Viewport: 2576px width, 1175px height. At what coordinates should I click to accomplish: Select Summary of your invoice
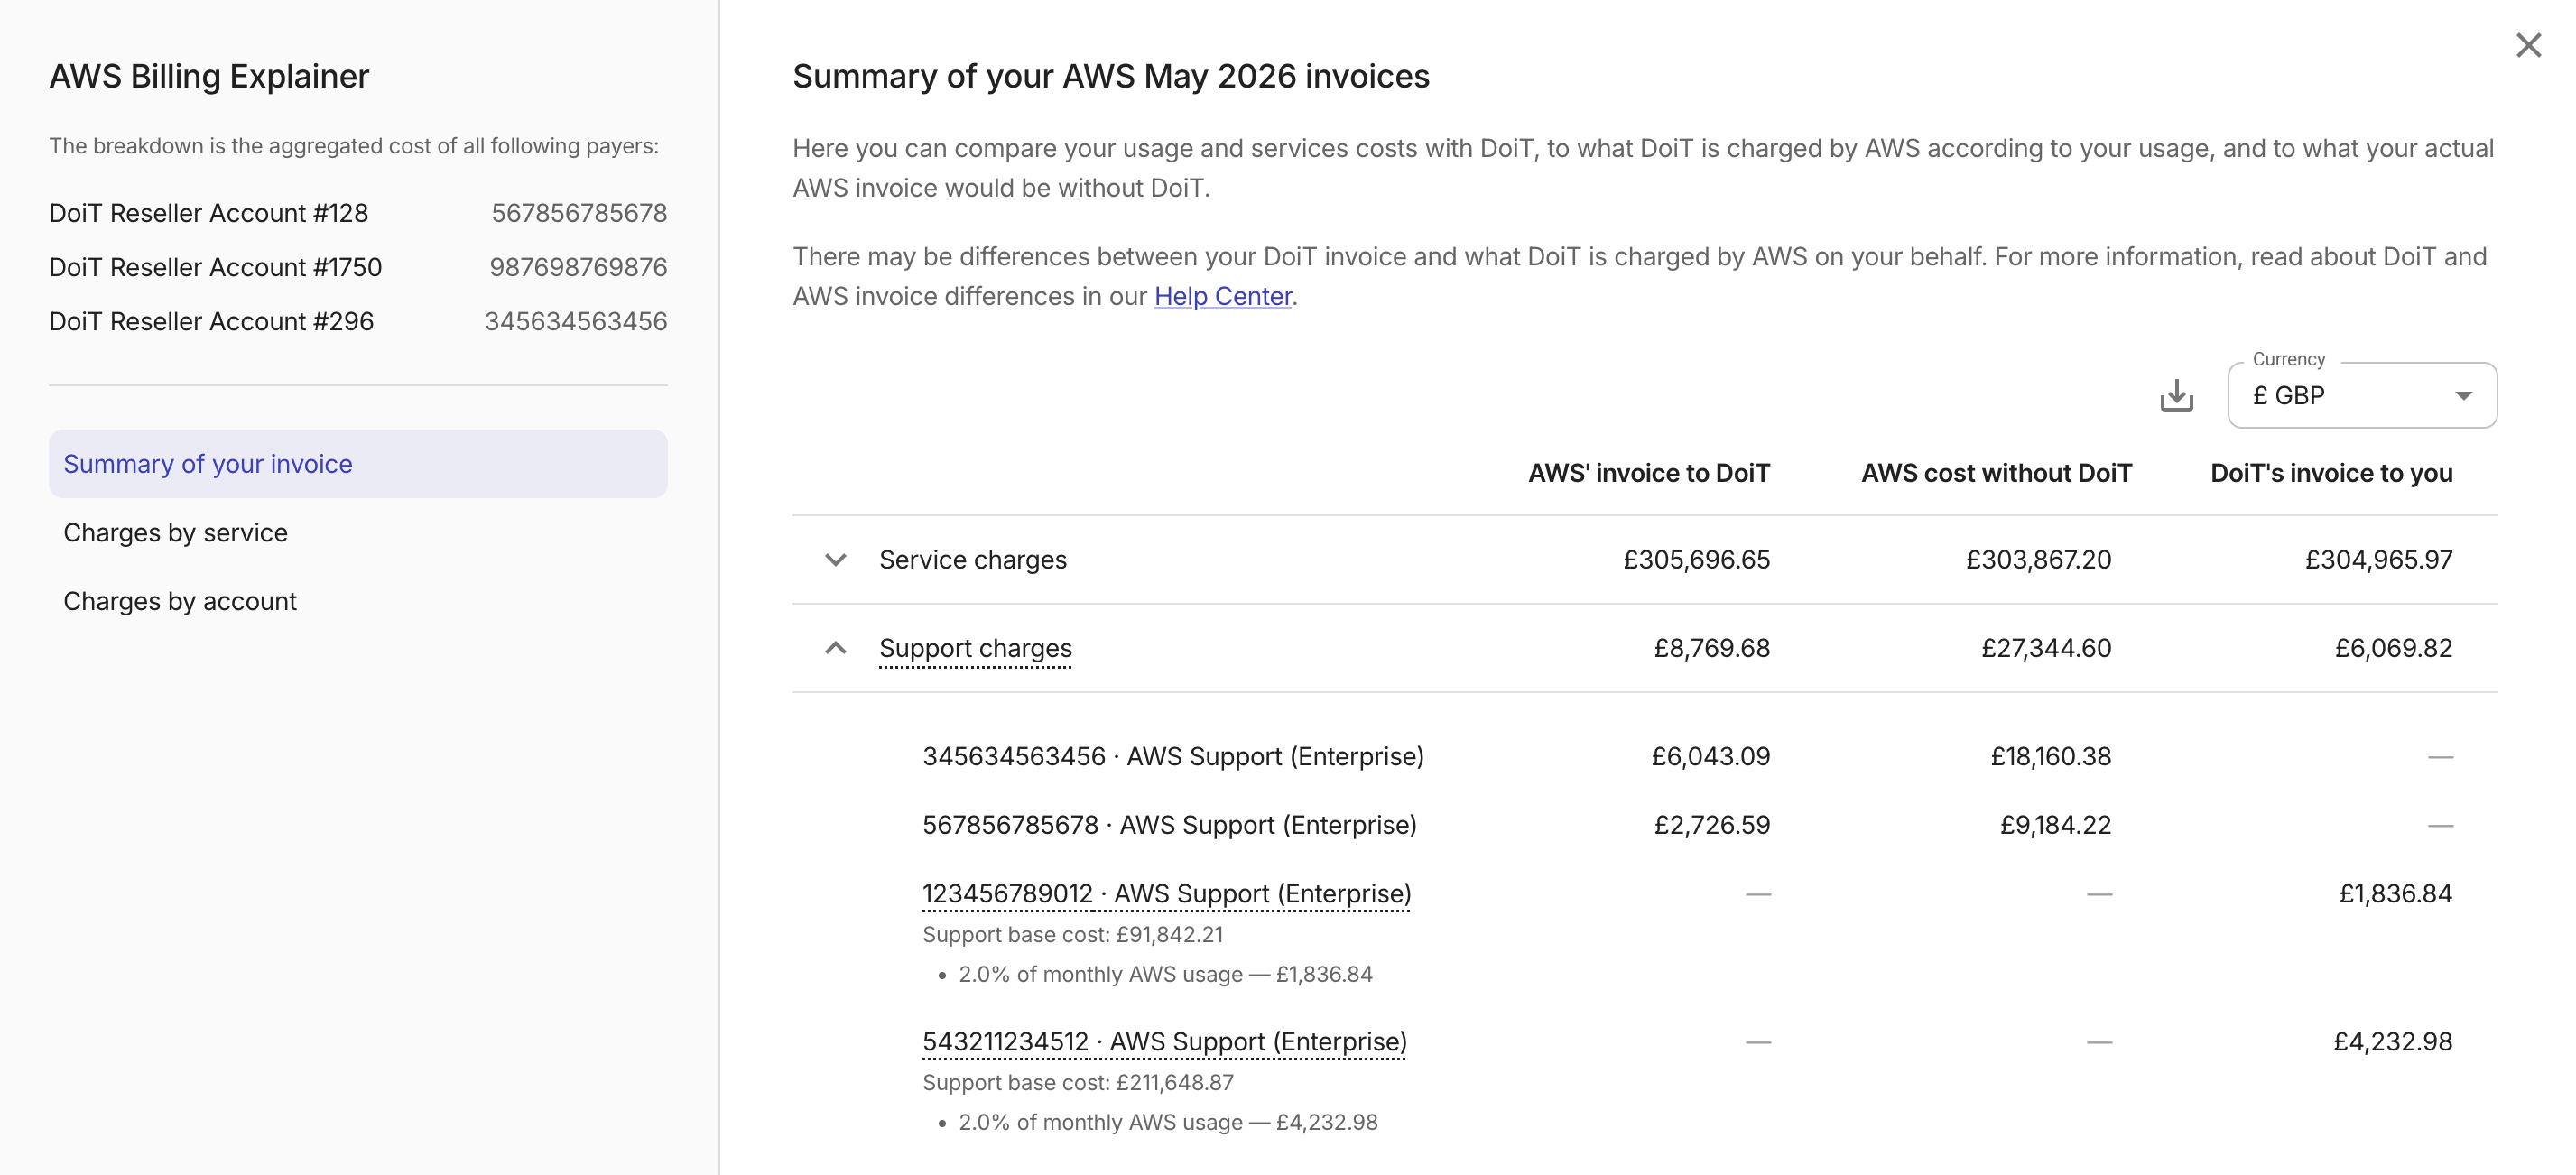358,464
